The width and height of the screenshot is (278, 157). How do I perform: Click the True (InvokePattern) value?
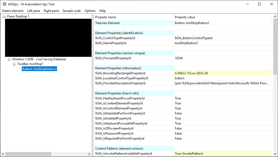pos(222,154)
